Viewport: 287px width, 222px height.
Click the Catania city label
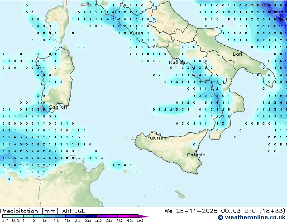tap(196, 155)
